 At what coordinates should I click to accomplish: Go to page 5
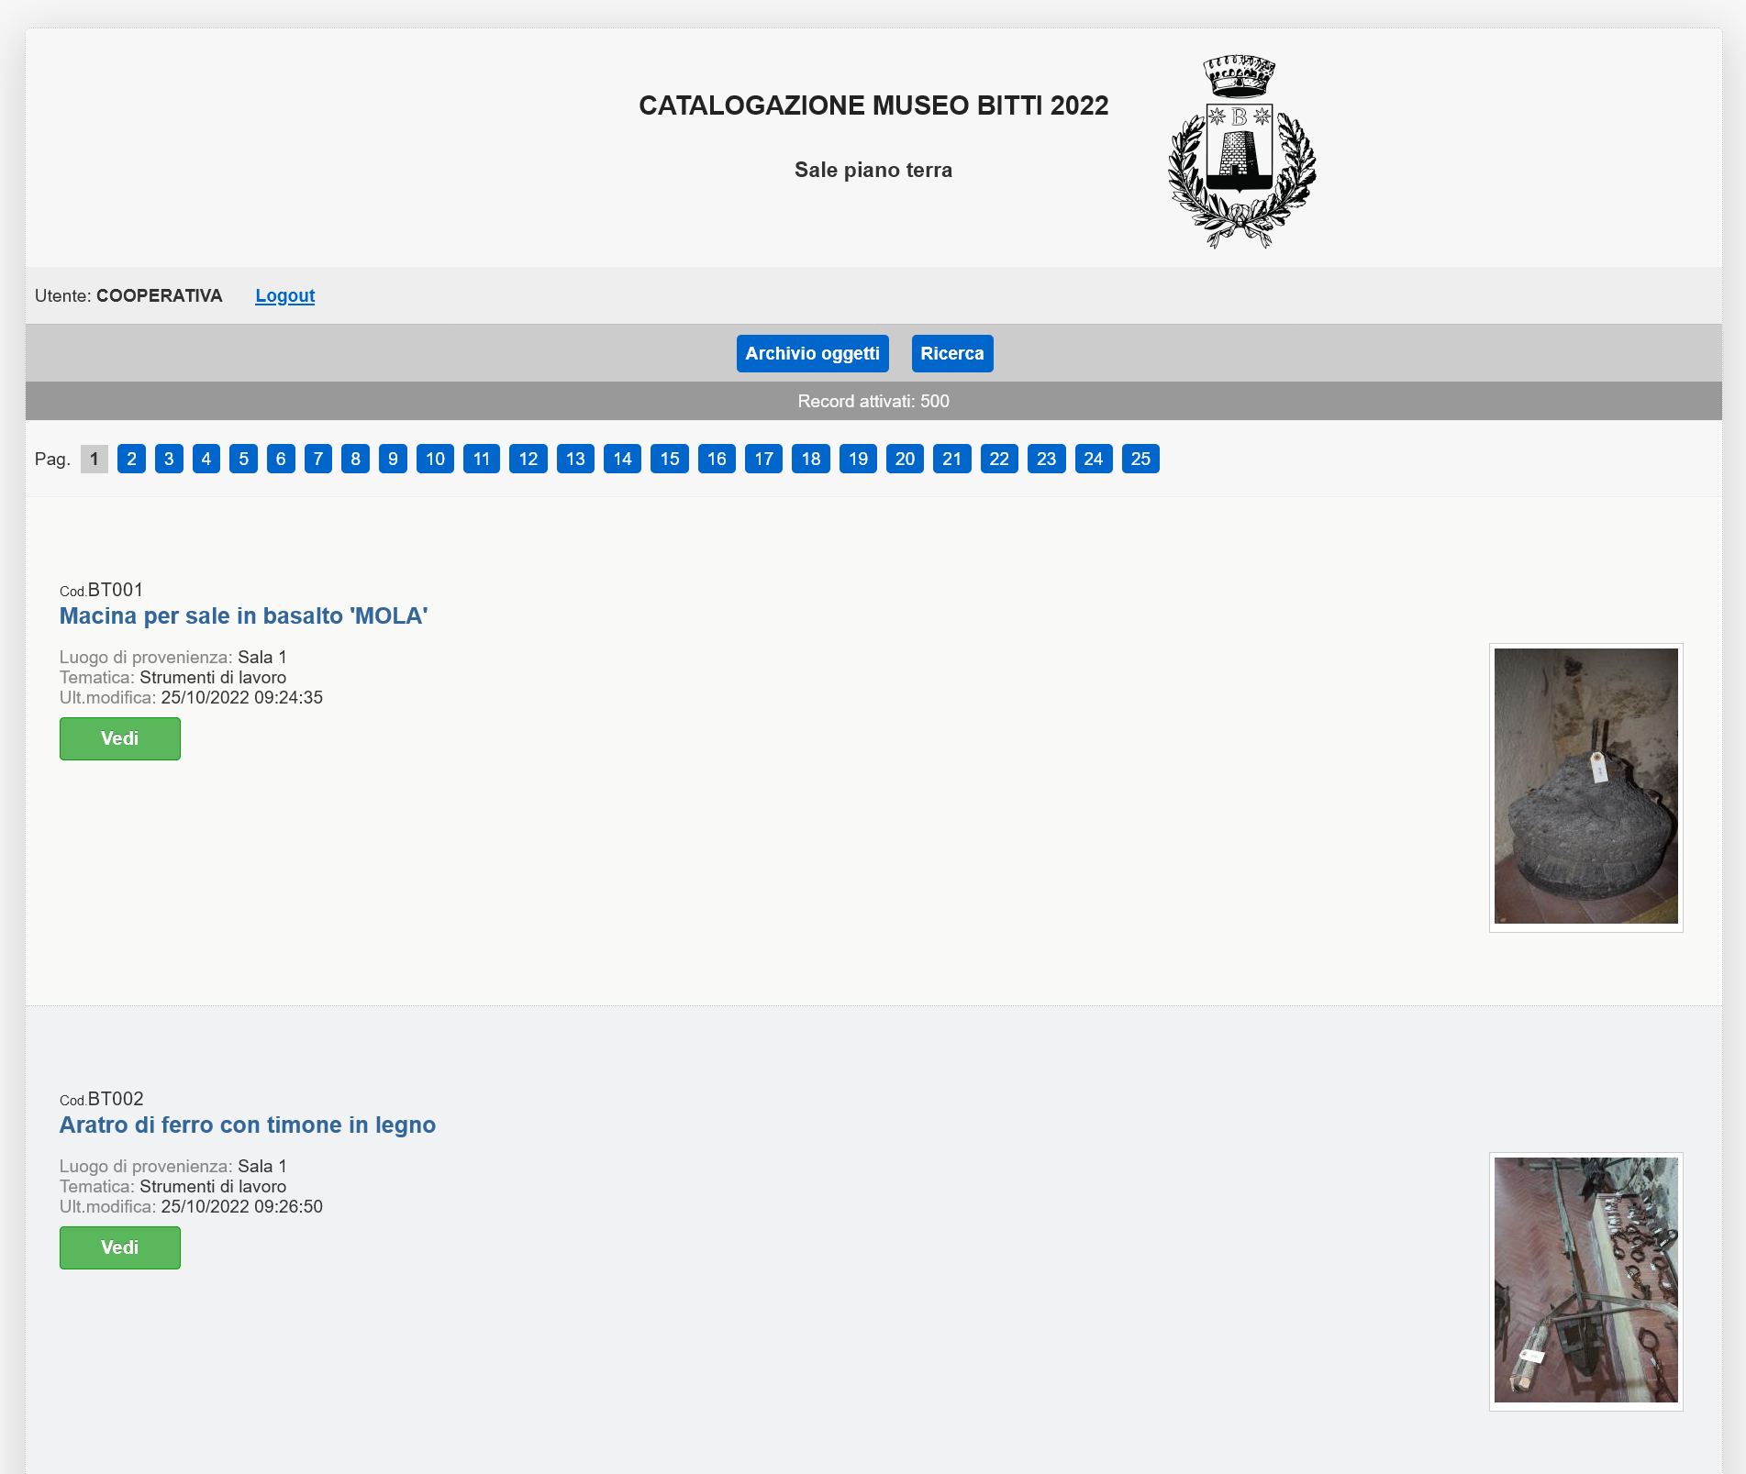(243, 459)
